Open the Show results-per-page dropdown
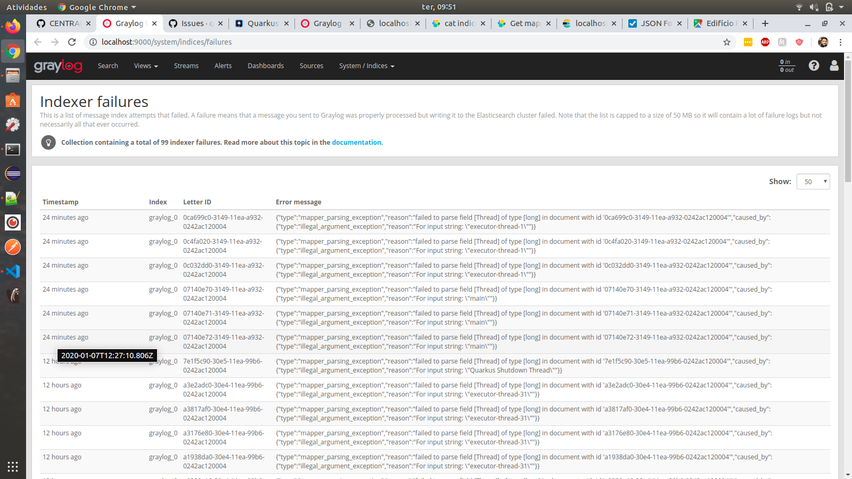Image resolution: width=852 pixels, height=479 pixels. pos(813,181)
